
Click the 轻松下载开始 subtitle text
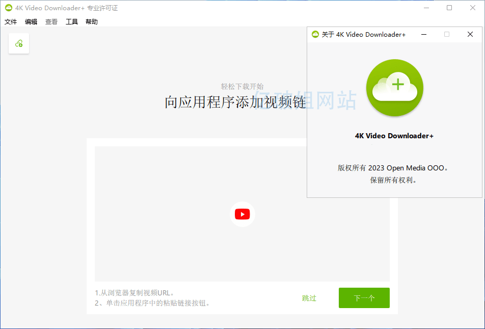[242, 86]
